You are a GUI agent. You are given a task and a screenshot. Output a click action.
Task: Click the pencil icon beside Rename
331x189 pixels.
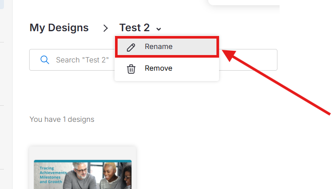pos(131,47)
